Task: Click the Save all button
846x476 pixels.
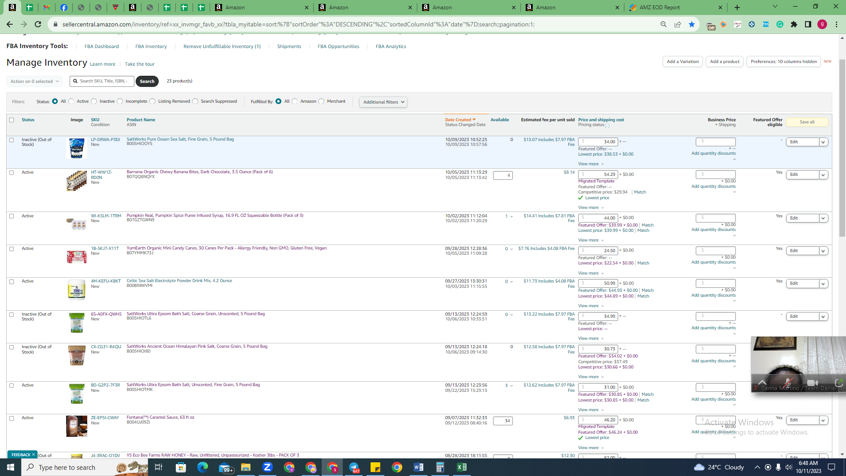Action: [x=807, y=122]
